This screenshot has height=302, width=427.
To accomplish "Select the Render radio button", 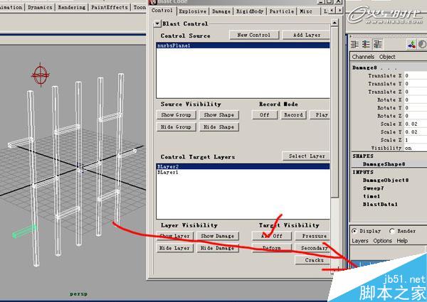I will (x=392, y=231).
